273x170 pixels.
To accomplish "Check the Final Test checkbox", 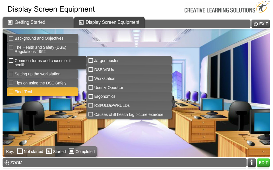I will click(11, 92).
